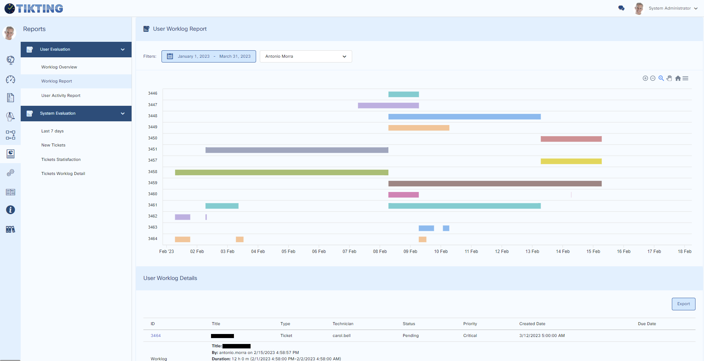The image size is (704, 361).
Task: Open the Antonio Morra user dropdown
Action: pyautogui.click(x=306, y=57)
